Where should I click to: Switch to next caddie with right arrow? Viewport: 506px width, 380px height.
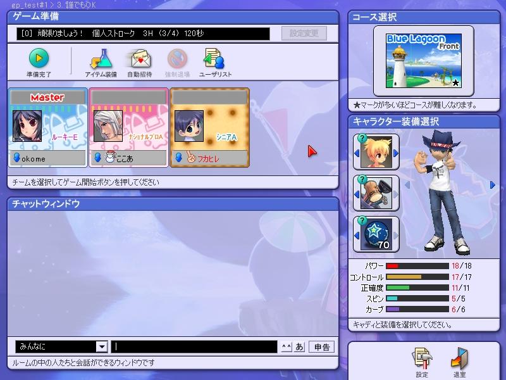[x=396, y=153]
